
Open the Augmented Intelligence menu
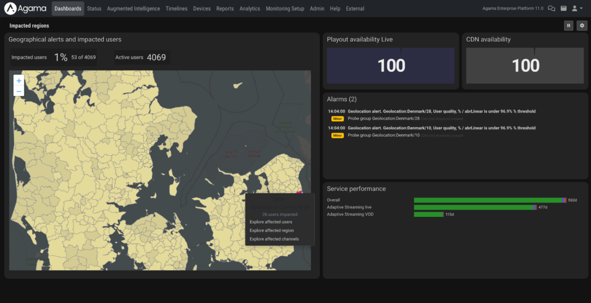pos(133,9)
